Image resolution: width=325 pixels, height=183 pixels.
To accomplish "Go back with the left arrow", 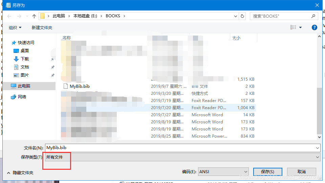I will point(9,16).
